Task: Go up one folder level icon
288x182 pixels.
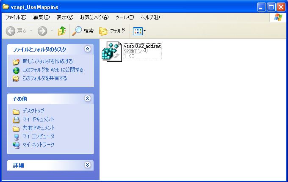Action: (62, 31)
